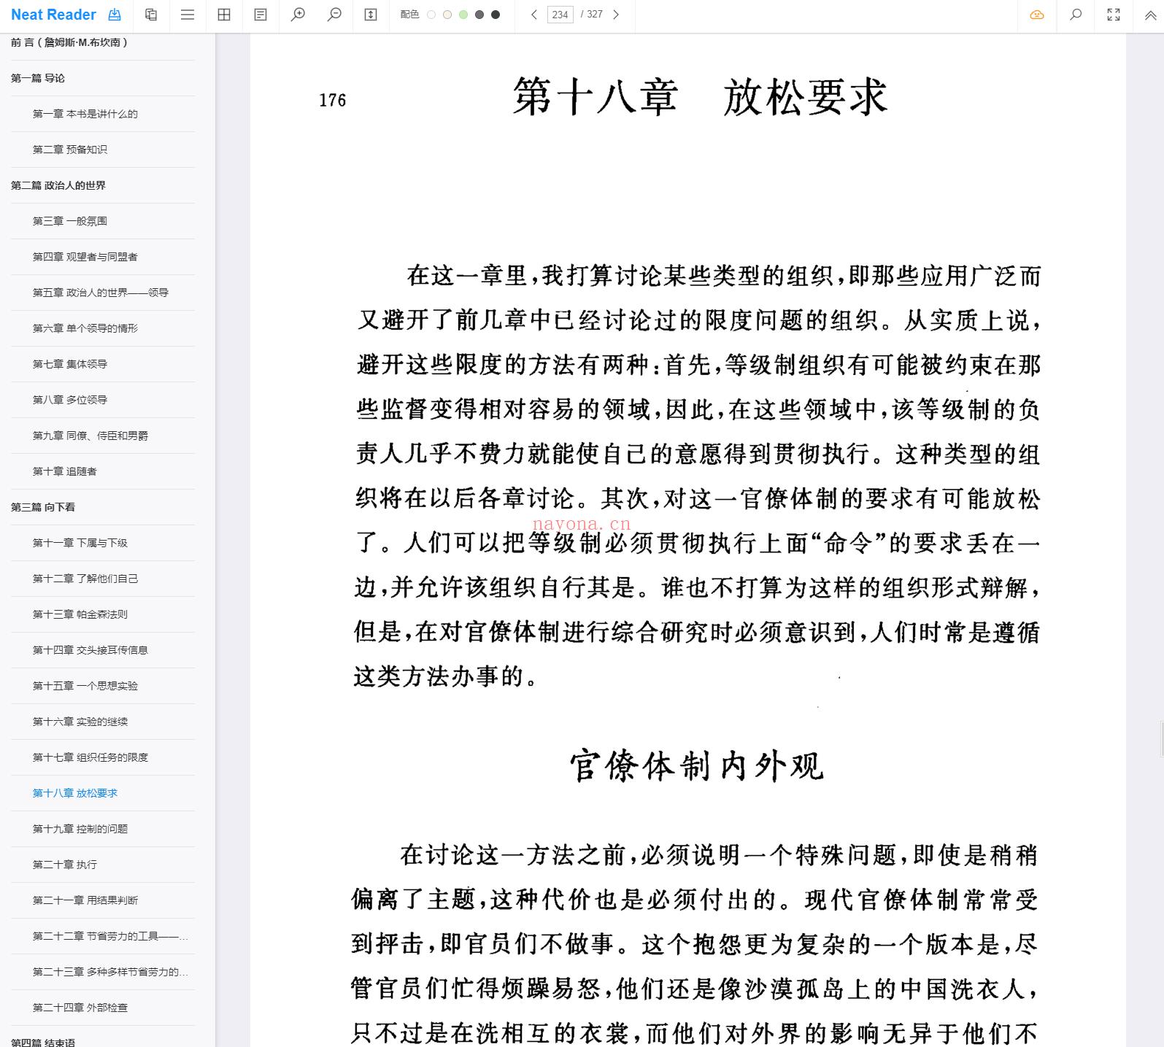Enter fullscreen mode via the fullscreen icon
Image resolution: width=1164 pixels, height=1047 pixels.
point(1114,15)
